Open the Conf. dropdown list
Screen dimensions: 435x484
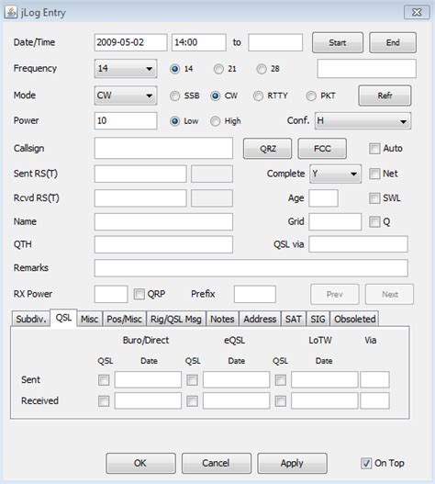coord(362,120)
